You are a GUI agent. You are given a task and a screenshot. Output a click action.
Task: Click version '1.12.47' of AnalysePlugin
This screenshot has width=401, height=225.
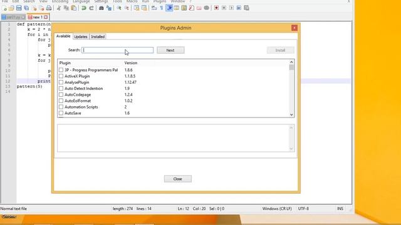[x=130, y=82]
